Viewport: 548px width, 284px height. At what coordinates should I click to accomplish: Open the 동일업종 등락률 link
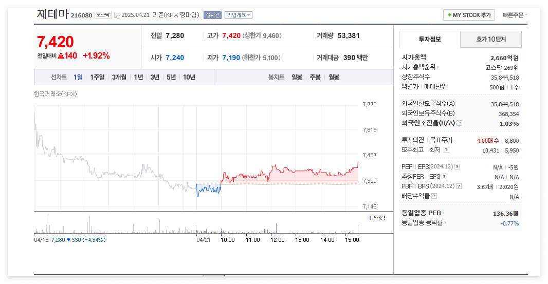coord(422,222)
